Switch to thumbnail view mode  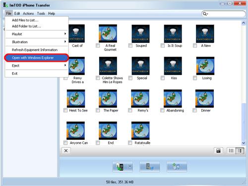pyautogui.click(x=240, y=151)
